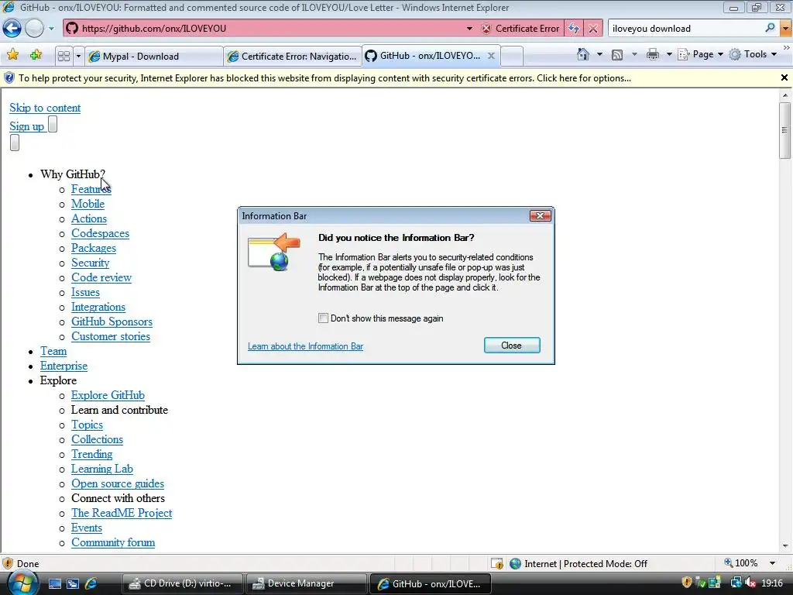Open Quick Tabs grid icon
The width and height of the screenshot is (793, 595).
coord(64,56)
